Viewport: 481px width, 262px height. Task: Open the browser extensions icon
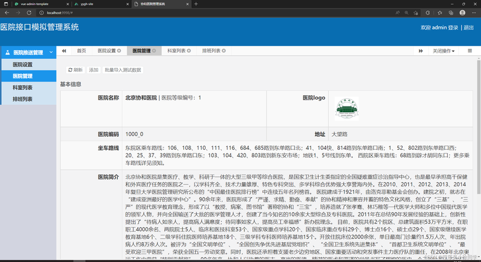427,13
